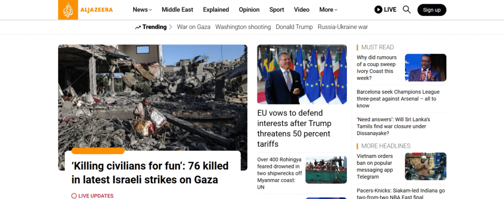Open the Ivory Coast coup article thumbnail
The image size is (504, 199).
(x=426, y=67)
